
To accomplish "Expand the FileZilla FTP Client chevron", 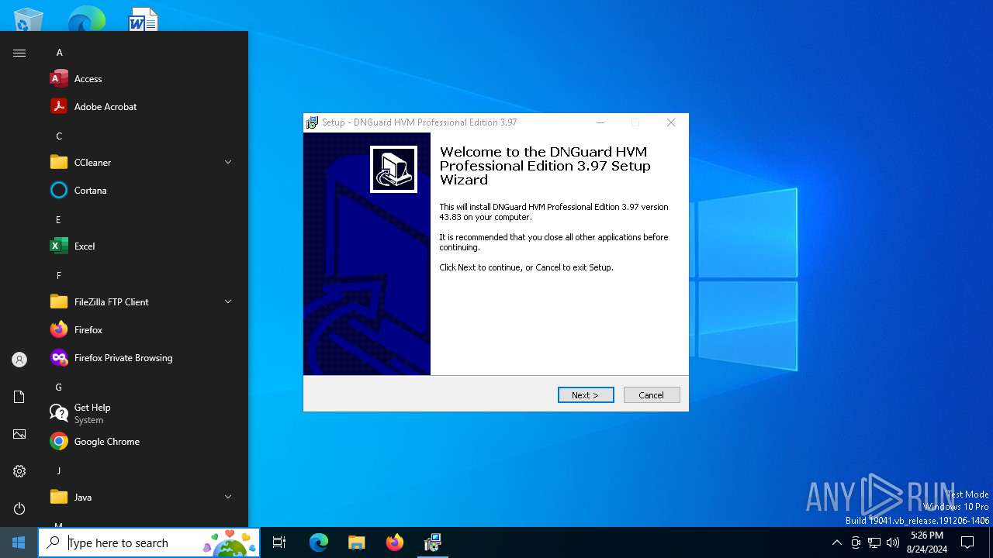I will (228, 301).
